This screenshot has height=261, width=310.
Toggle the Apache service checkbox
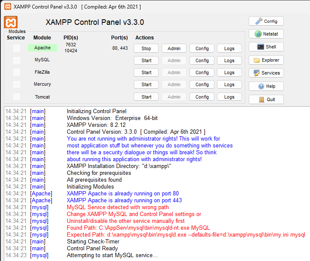17,48
